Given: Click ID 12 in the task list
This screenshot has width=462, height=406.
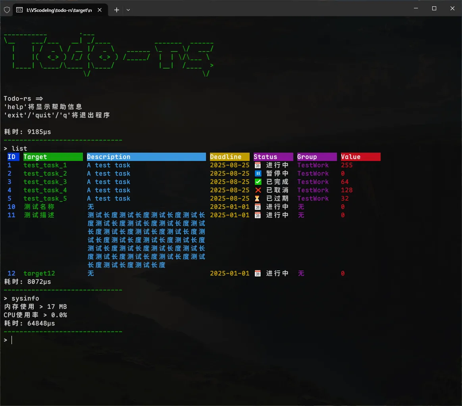Looking at the screenshot, I should click(x=12, y=274).
